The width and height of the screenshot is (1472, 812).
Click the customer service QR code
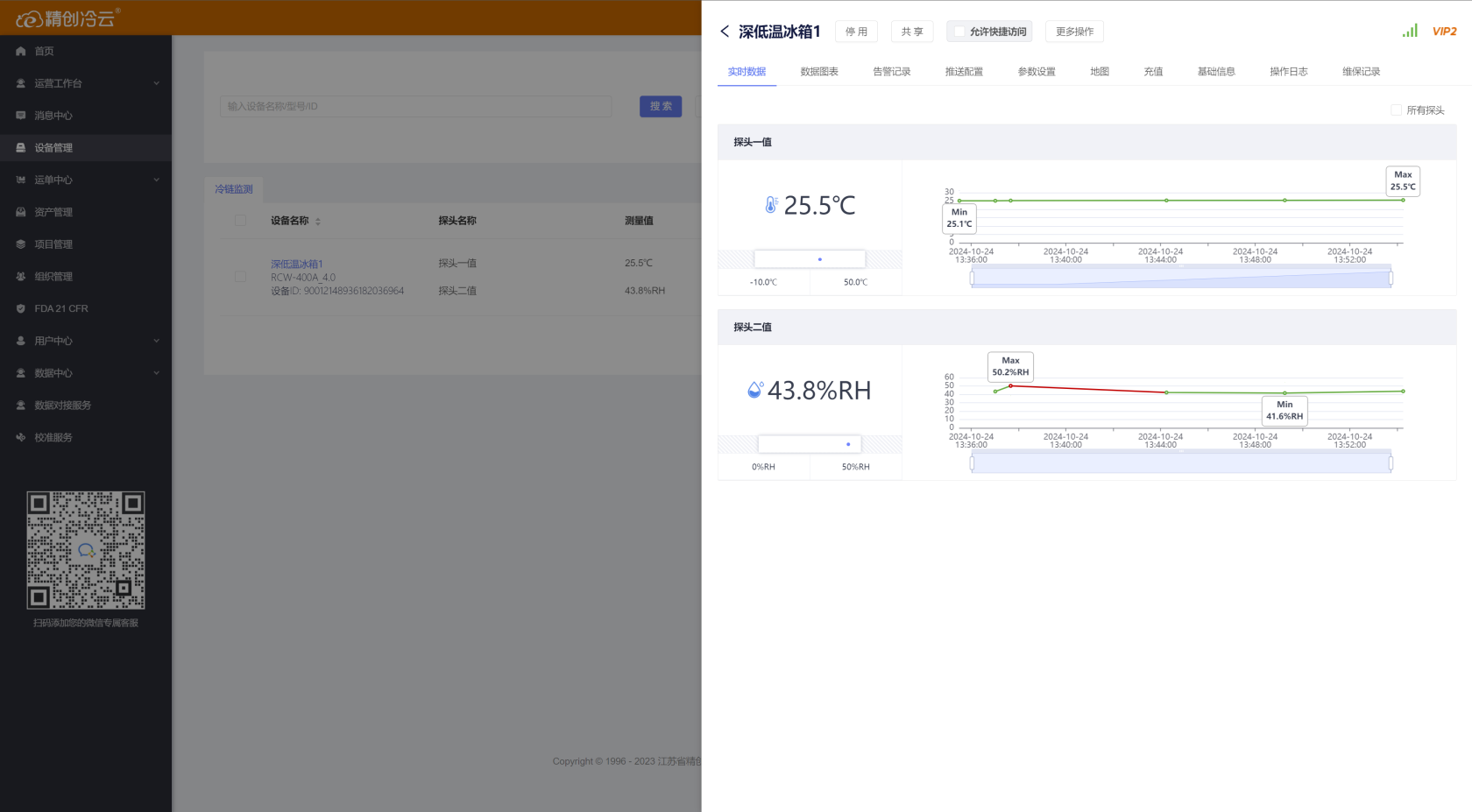pos(86,550)
